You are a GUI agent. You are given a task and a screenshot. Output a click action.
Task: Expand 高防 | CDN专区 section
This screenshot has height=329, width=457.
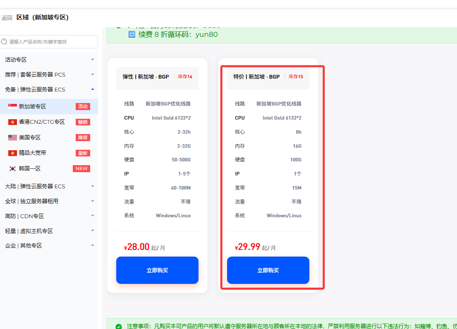(x=49, y=216)
